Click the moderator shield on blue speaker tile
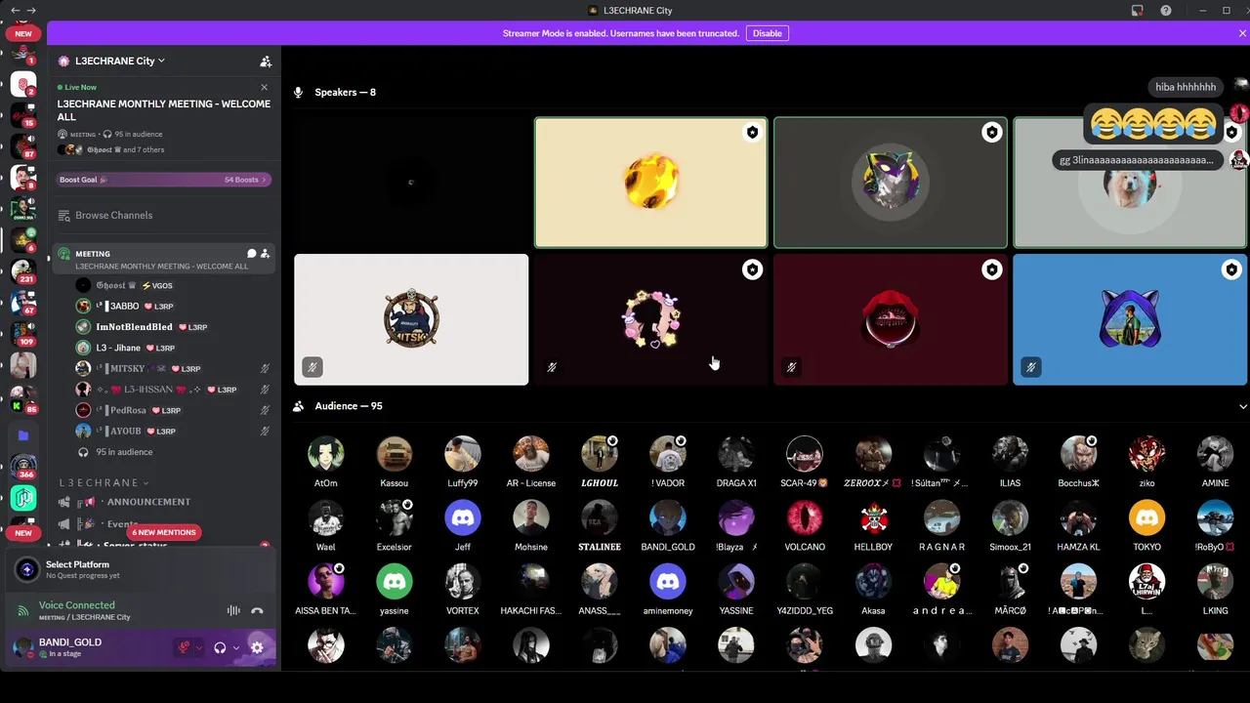Image resolution: width=1250 pixels, height=703 pixels. click(x=1231, y=269)
